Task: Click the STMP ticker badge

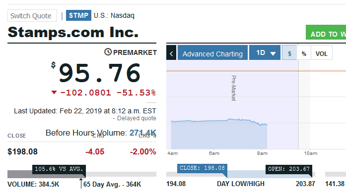Action: [x=78, y=15]
